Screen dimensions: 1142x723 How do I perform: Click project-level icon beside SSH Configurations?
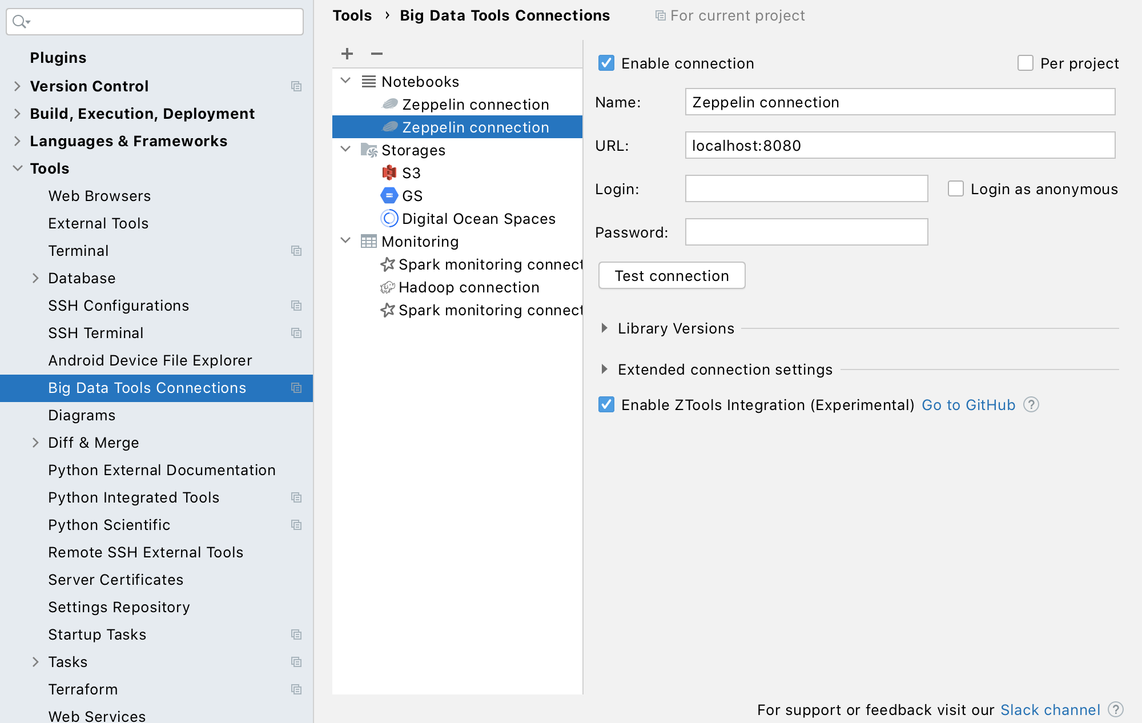tap(296, 306)
